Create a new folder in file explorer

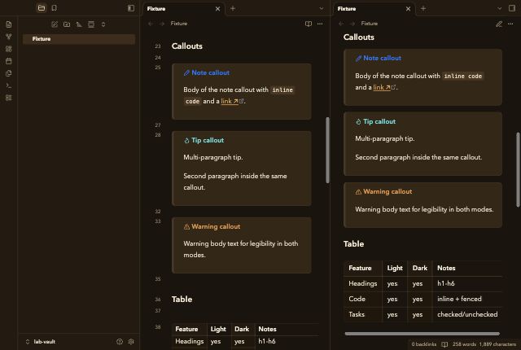click(x=67, y=24)
